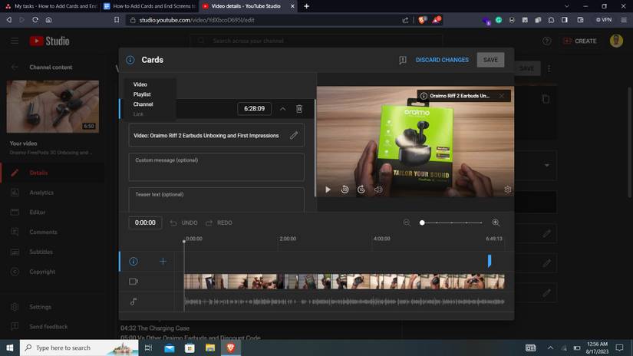
Task: Rewind the preview ten seconds
Action: [x=345, y=190]
